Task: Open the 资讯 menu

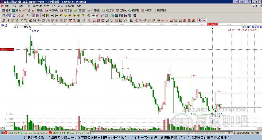Action: tap(21, 6)
